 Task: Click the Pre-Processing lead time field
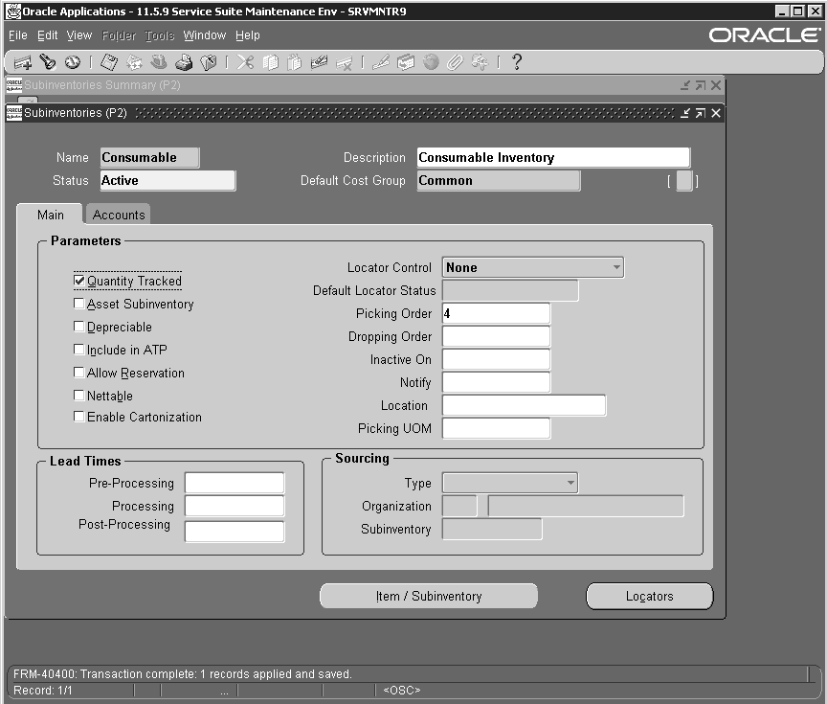tap(235, 483)
